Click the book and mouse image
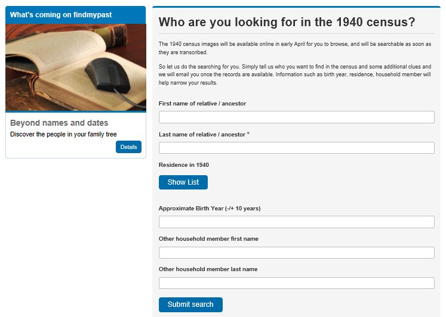This screenshot has height=317, width=446. (x=76, y=67)
